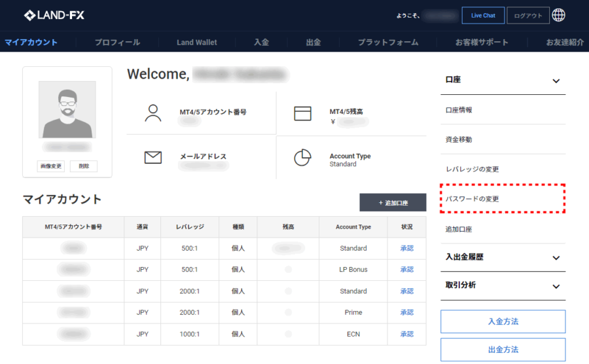Expand the 取引分析 section chevron

click(556, 286)
